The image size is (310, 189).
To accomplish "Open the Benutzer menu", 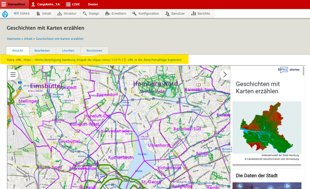I will click(175, 14).
